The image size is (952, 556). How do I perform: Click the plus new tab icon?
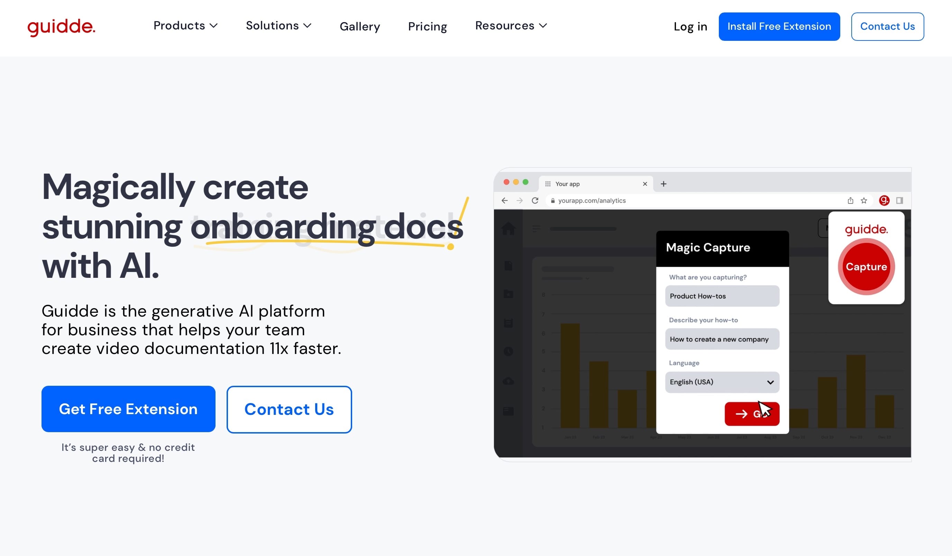(663, 184)
